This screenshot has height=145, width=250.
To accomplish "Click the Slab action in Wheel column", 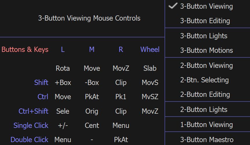I will pos(150,68).
